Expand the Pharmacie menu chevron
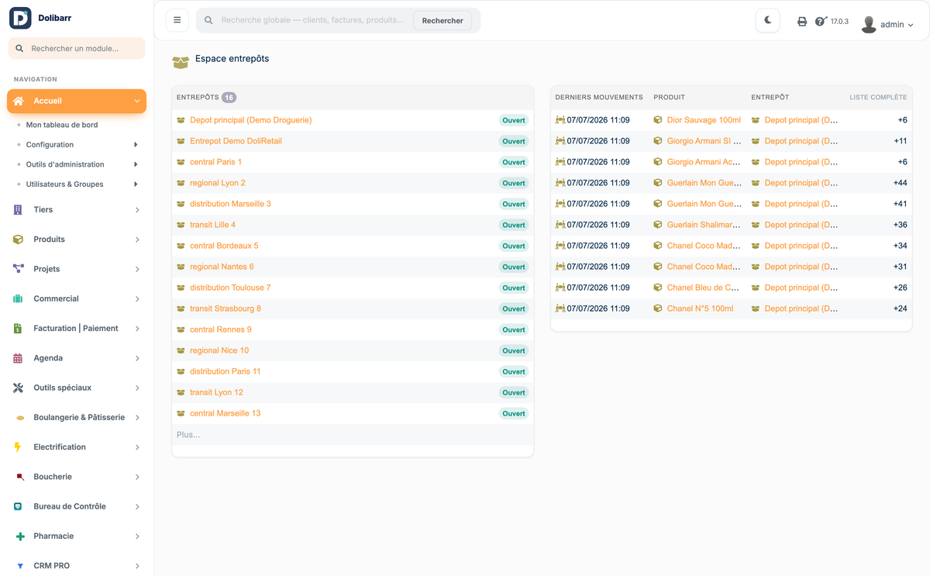Viewport: 930px width, 576px height. click(x=137, y=536)
